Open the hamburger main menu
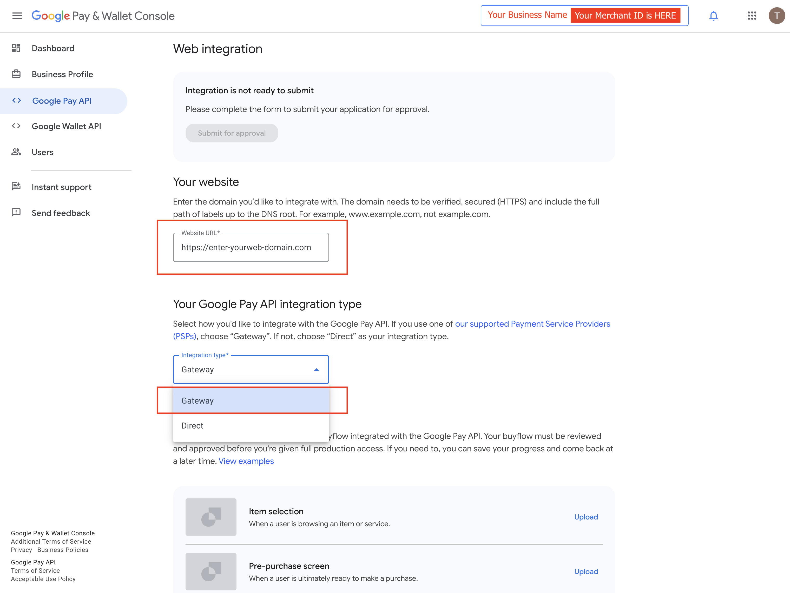 (x=17, y=16)
